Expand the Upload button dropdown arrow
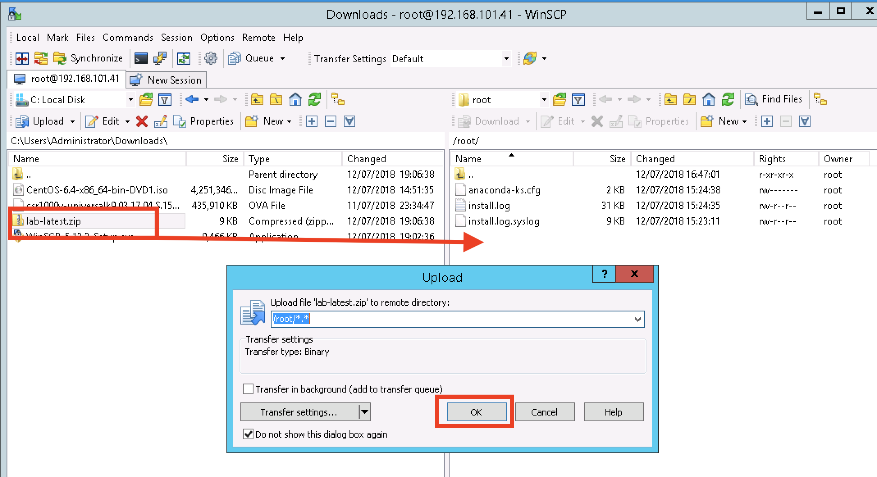The width and height of the screenshot is (877, 477). (x=73, y=122)
